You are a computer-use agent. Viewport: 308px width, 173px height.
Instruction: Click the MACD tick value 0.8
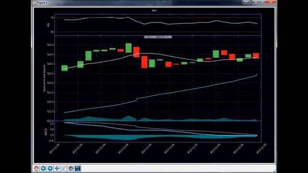tap(51, 129)
